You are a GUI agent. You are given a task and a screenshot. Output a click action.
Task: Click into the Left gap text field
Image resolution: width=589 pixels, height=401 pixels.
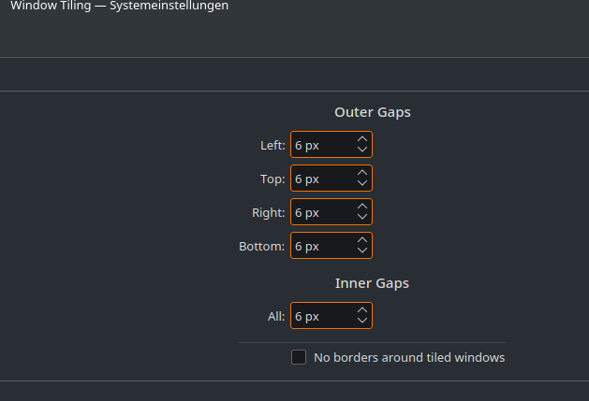point(320,145)
